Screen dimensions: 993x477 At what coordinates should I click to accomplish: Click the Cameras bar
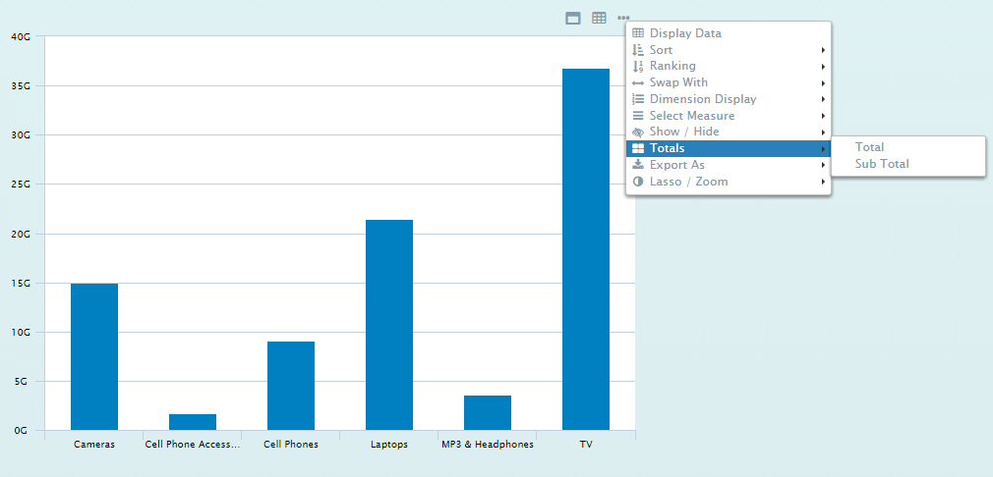point(94,356)
